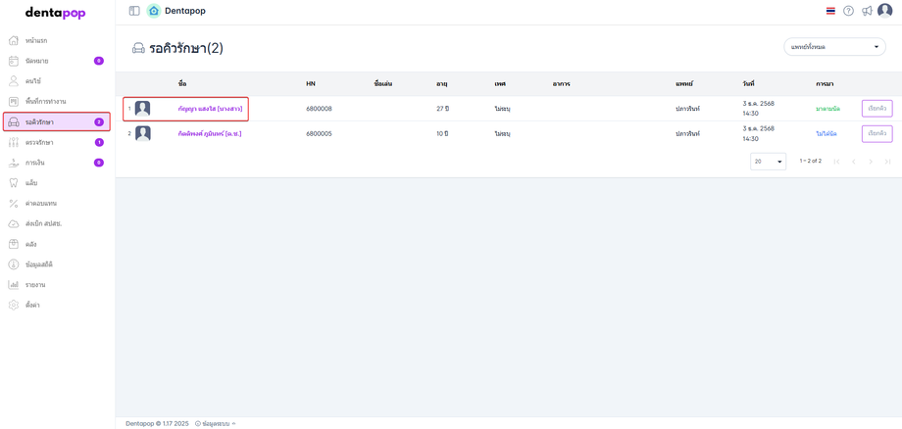Open พื้นที่การทำงาน workspace icon

(15, 102)
